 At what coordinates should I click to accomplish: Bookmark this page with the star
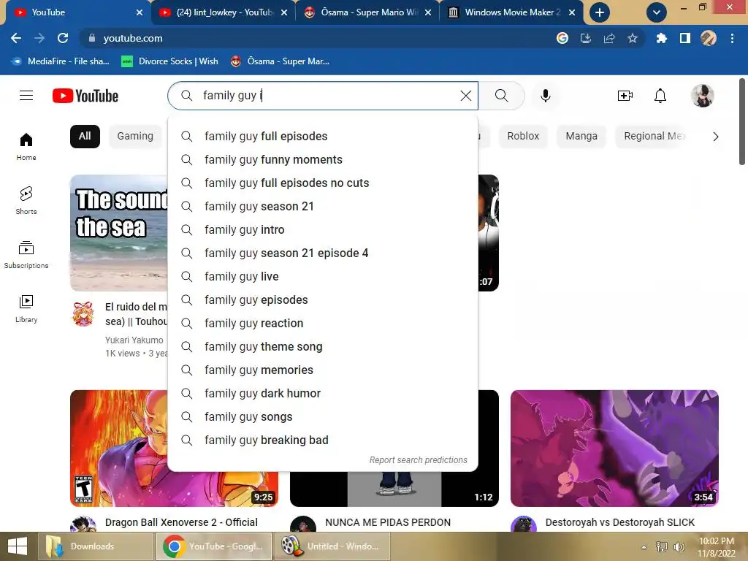633,38
